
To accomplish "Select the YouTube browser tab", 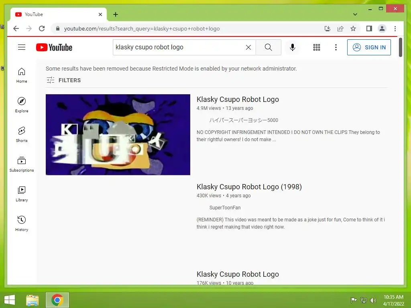I will coord(59,14).
